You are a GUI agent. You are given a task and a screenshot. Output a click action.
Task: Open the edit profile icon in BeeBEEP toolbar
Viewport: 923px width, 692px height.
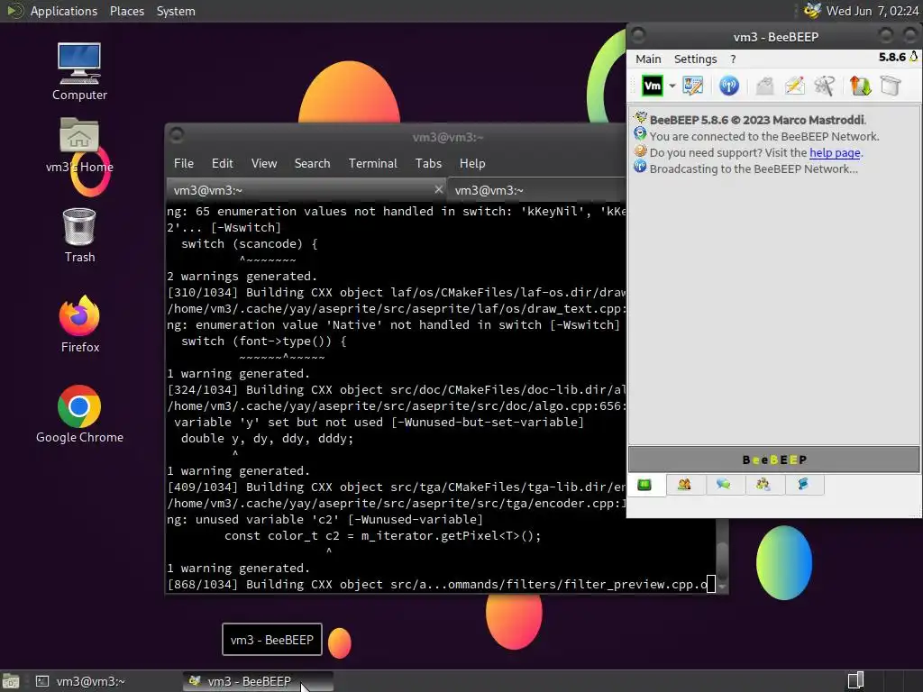click(x=693, y=86)
